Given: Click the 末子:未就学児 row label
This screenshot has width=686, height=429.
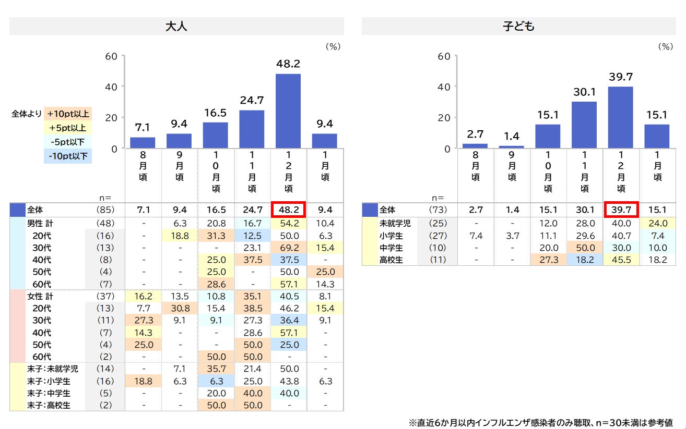Looking at the screenshot, I should 53,369.
